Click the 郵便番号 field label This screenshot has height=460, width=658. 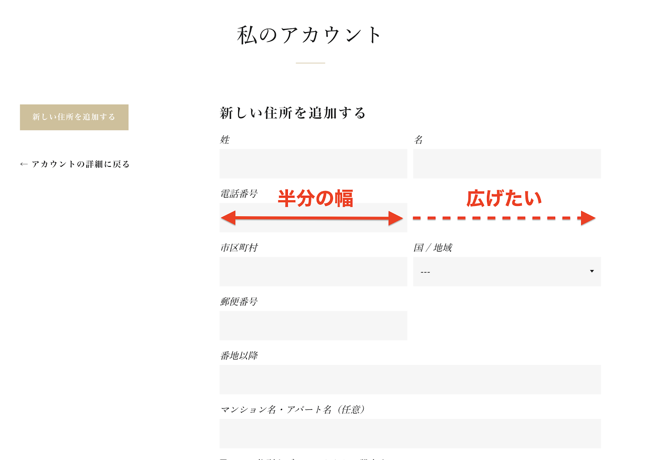(239, 302)
